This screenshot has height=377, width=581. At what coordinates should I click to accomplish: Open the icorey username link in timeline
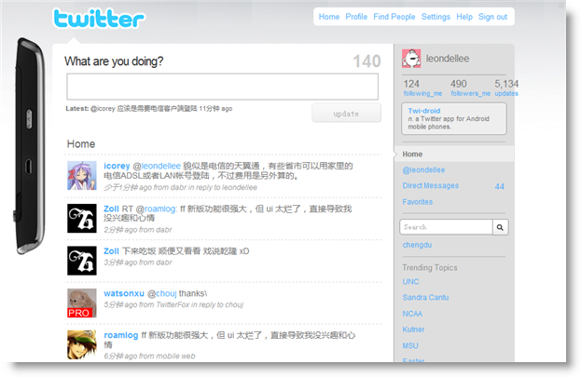coord(117,166)
